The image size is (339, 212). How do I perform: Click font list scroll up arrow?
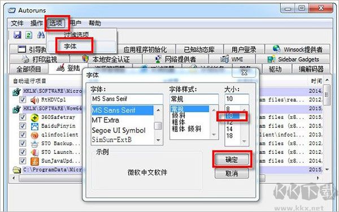(x=158, y=110)
